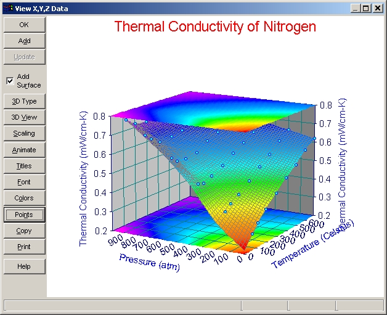Edit the chart Titles

pos(24,166)
